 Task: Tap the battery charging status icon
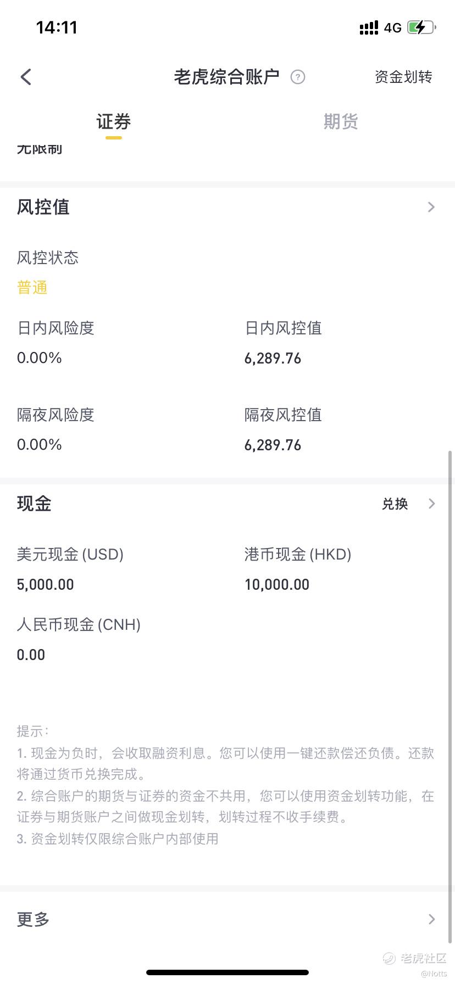[421, 27]
